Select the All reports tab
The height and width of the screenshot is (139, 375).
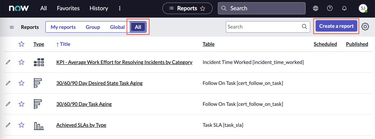click(138, 27)
